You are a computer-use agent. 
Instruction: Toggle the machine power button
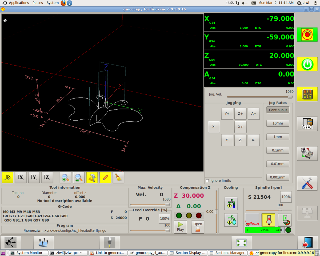point(307,64)
